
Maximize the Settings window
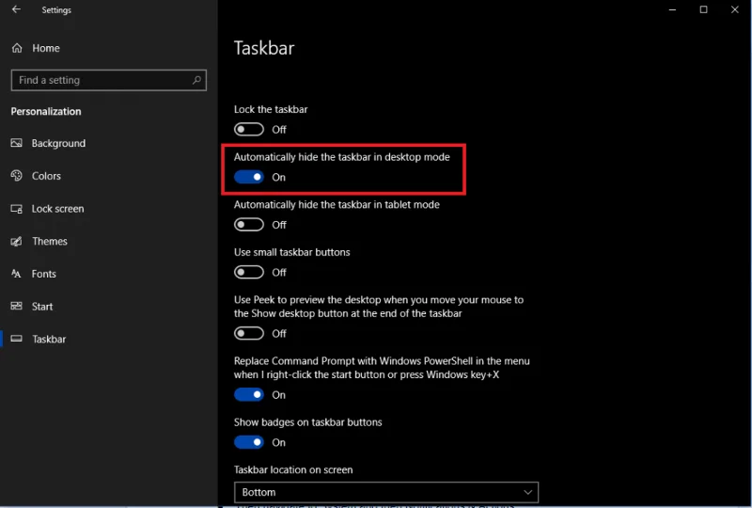703,9
